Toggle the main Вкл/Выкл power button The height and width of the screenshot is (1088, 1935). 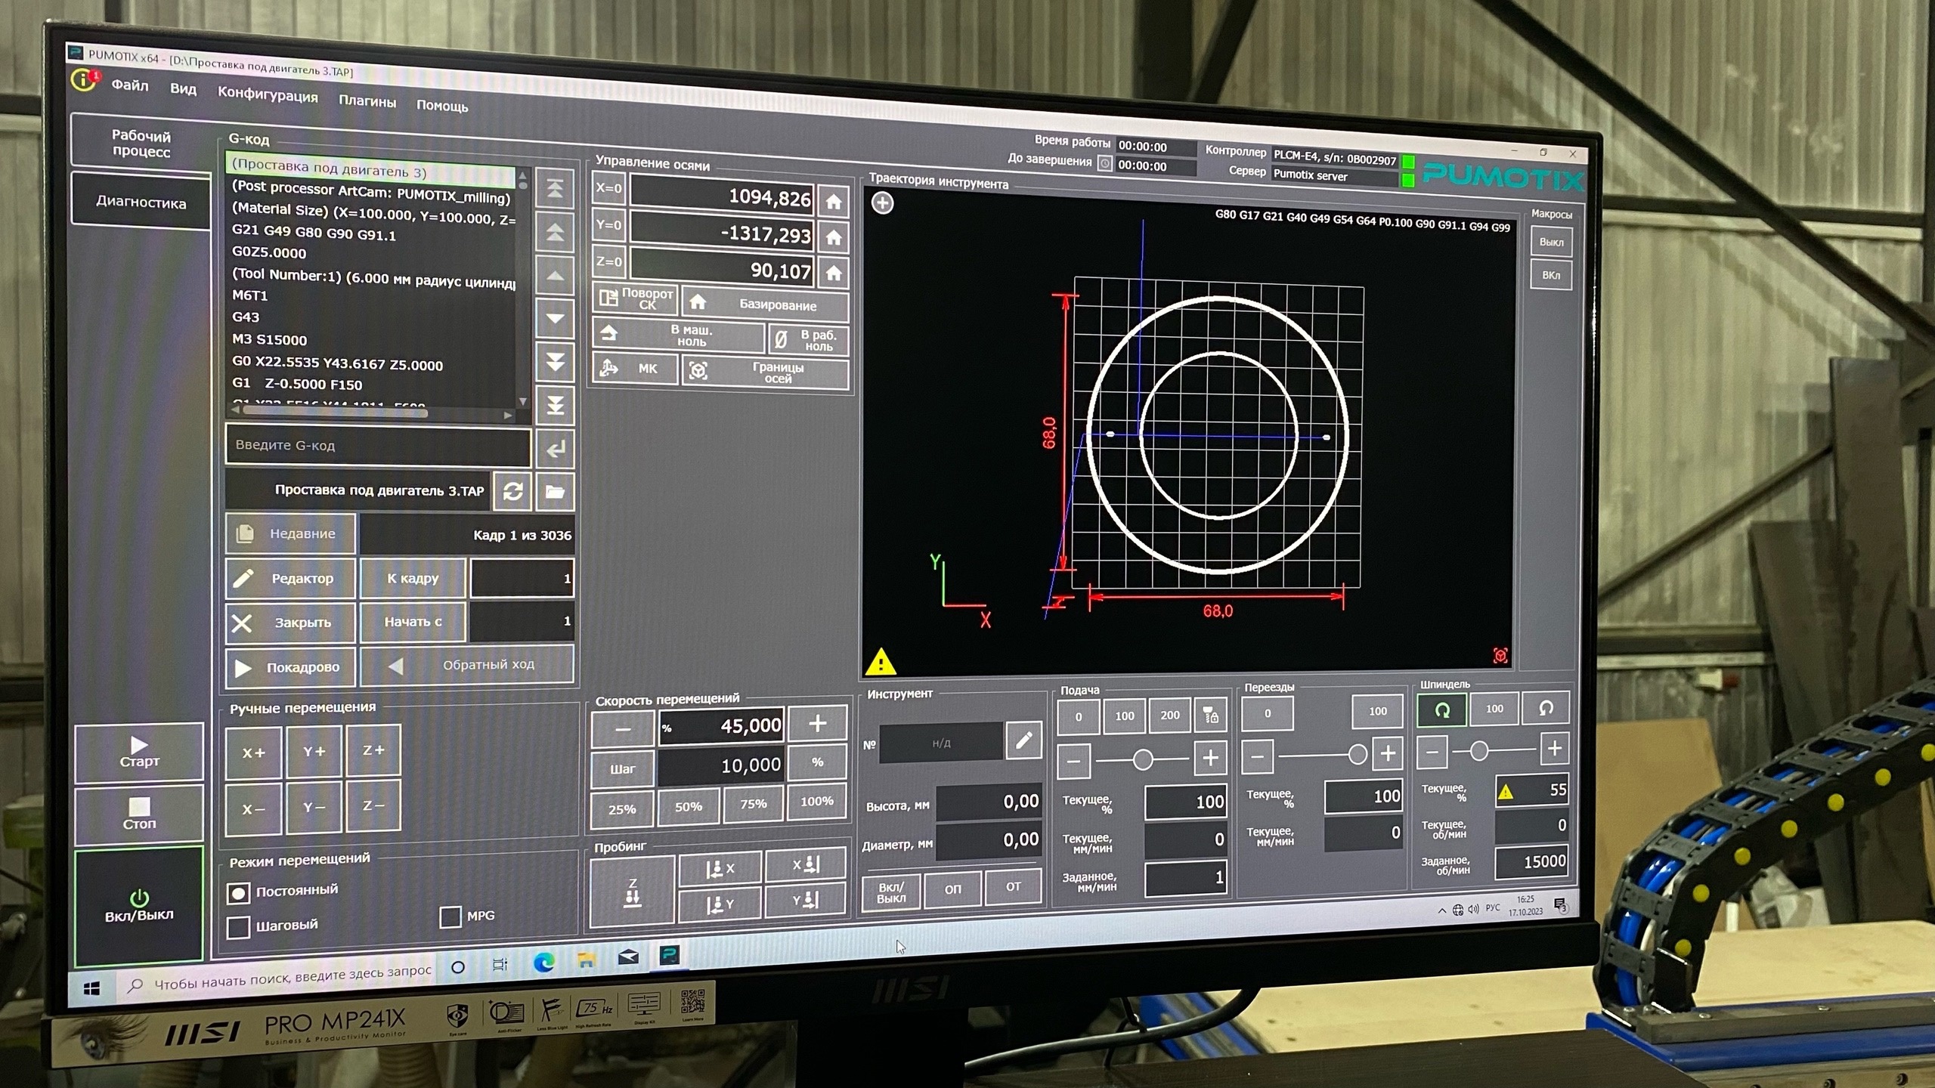[x=139, y=906]
